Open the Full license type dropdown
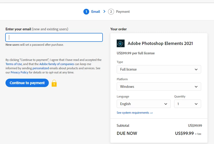 click(159, 69)
